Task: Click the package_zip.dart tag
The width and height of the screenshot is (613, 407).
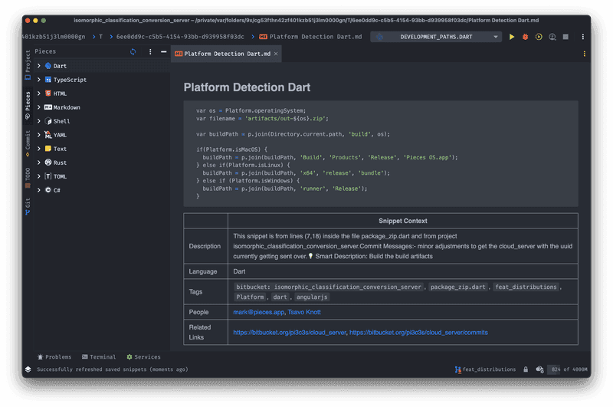Action: click(x=457, y=287)
